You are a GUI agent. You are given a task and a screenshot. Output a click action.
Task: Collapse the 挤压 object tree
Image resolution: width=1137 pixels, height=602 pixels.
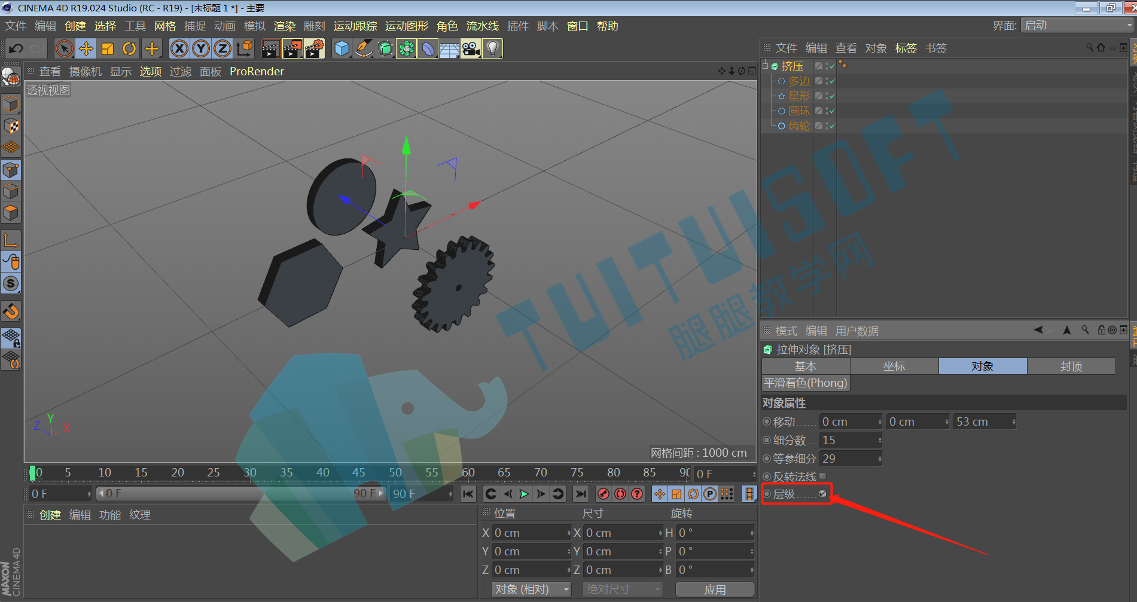tap(765, 66)
